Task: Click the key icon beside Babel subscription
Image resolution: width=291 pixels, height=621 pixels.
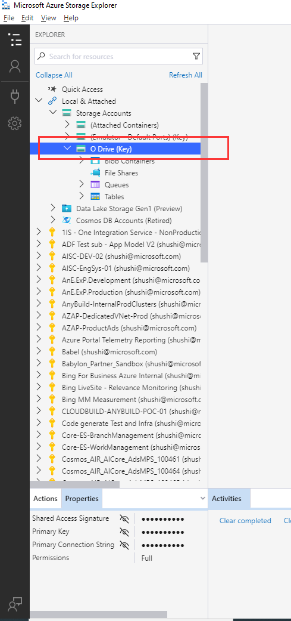Action: point(52,352)
